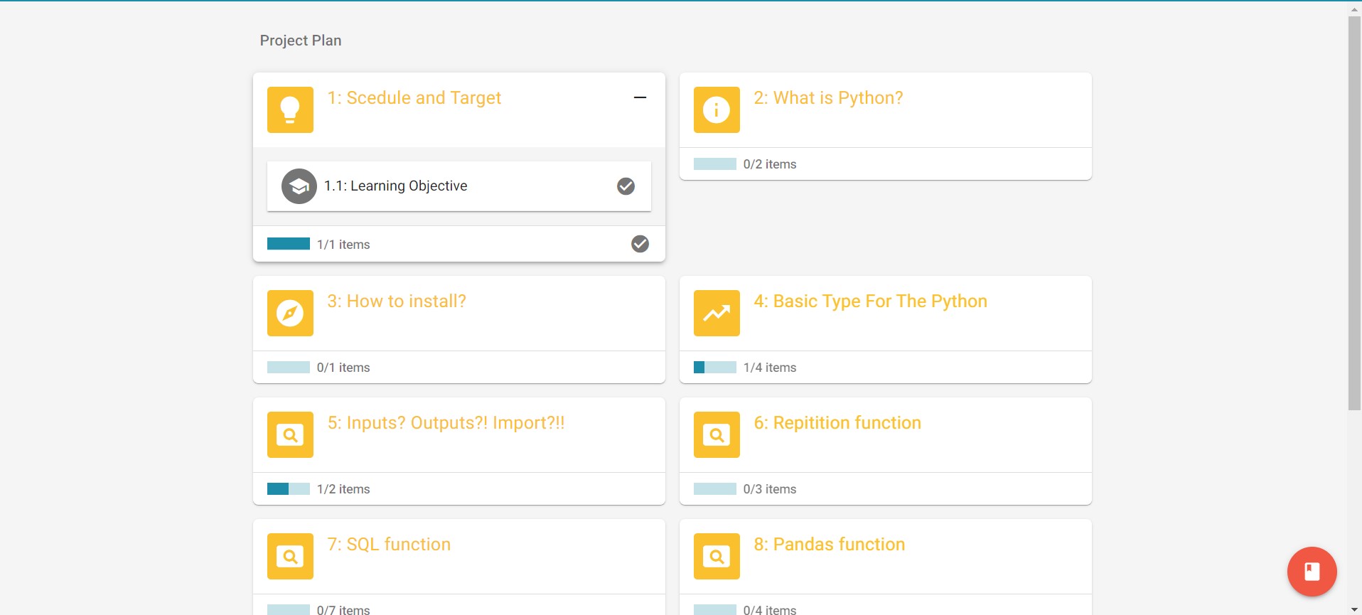Click the lightbulb icon for Scedule and Target
1362x615 pixels.
(290, 109)
